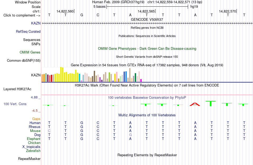Click the 'Click to complement -->' label
The height and width of the screenshot is (165, 253).
point(22,15)
